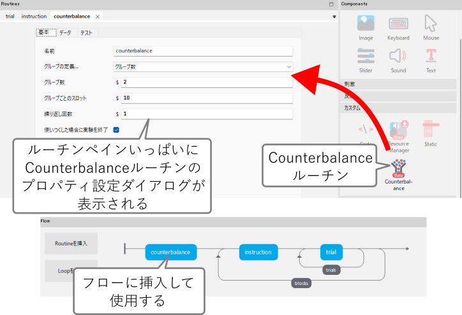Select the trial routine in the Flow
This screenshot has height=315, width=462.
[331, 252]
